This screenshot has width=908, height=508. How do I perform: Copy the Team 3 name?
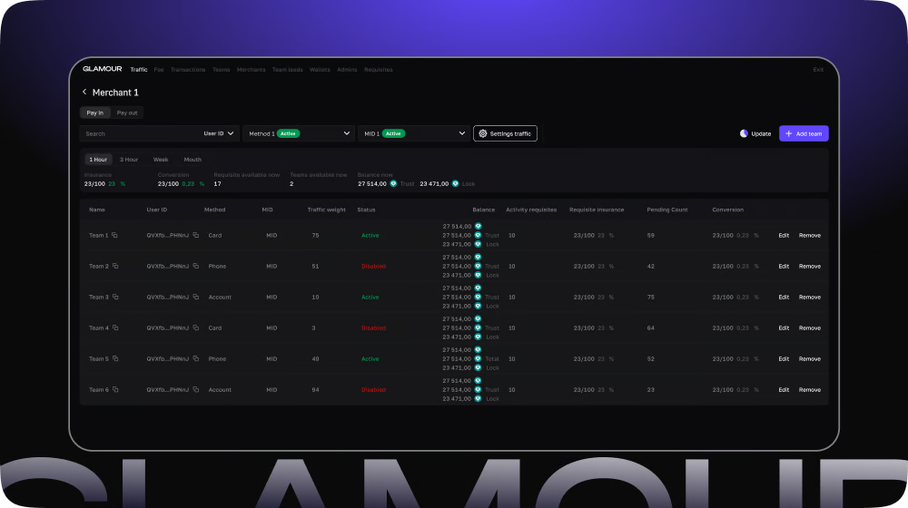click(x=115, y=297)
